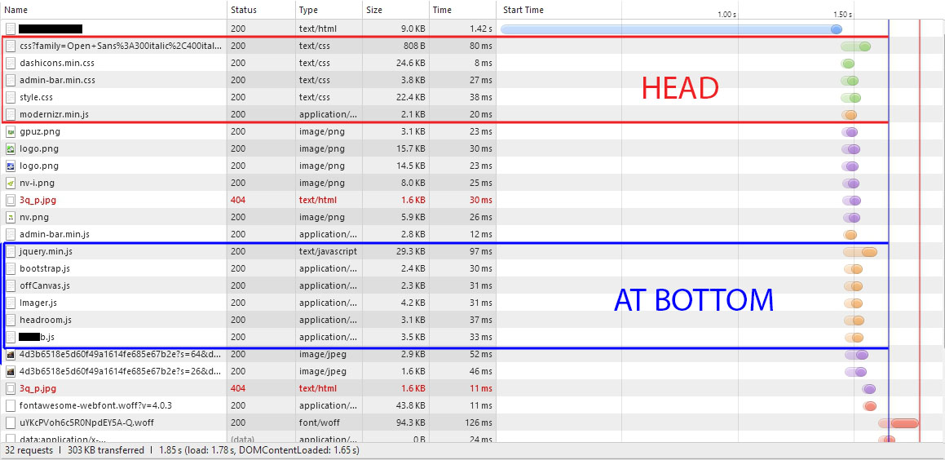The width and height of the screenshot is (945, 460).
Task: Click the nv.png file icon
Action: coord(11,217)
